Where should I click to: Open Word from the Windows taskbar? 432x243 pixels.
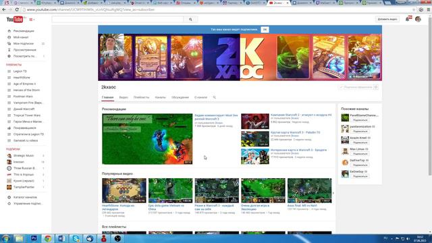pos(61,238)
